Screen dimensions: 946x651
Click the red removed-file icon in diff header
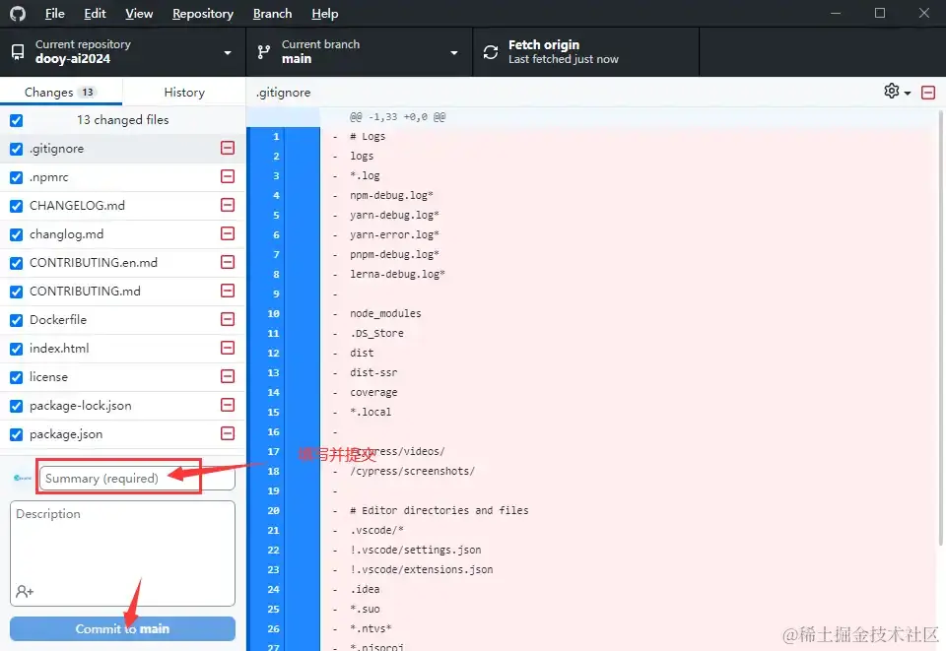pyautogui.click(x=928, y=93)
